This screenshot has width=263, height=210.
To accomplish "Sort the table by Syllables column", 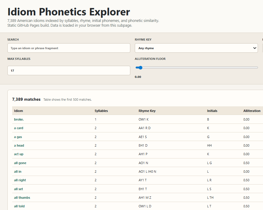I will click(x=101, y=111).
